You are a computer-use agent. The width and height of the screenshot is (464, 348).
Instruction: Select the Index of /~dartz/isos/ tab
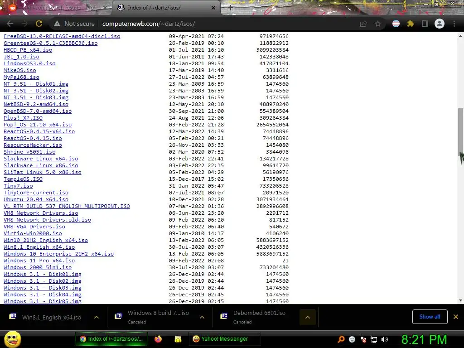coord(166,8)
